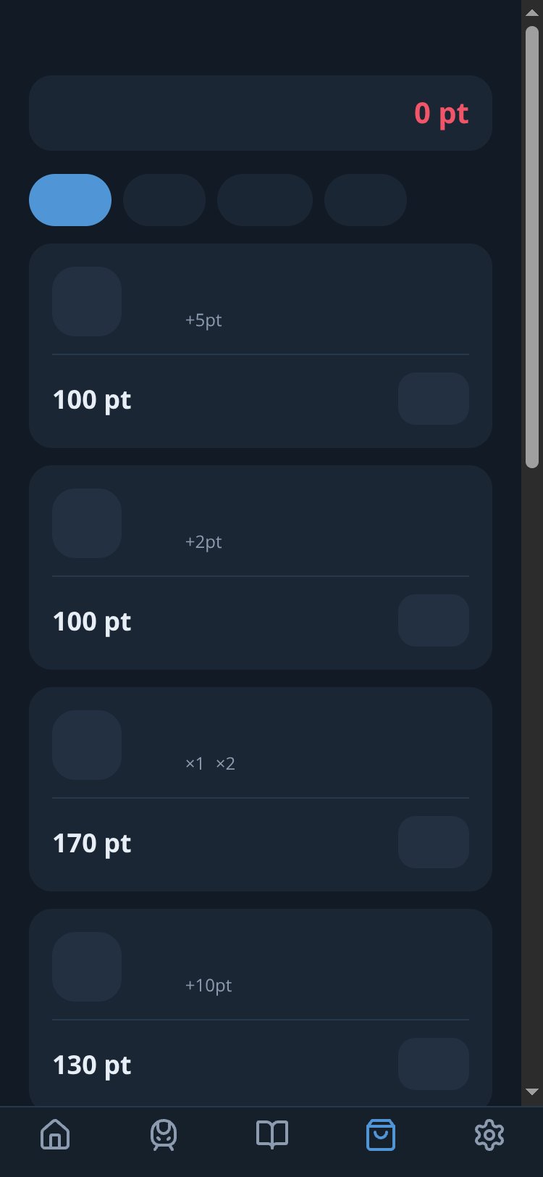Image resolution: width=543 pixels, height=1177 pixels.
Task: Click the item thumbnail on the +10pt card
Action: point(87,967)
